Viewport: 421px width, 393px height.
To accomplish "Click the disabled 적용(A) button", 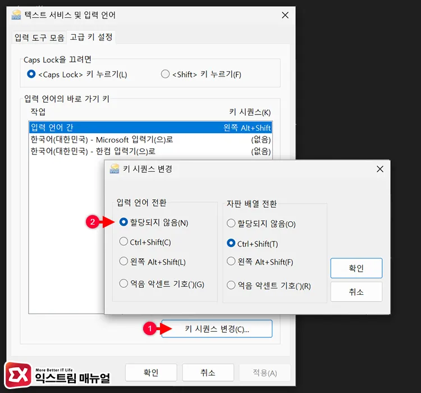I will [265, 373].
